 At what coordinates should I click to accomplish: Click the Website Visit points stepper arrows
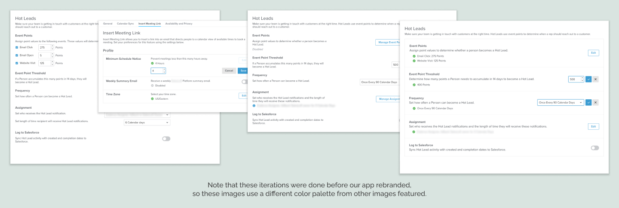coord(52,63)
